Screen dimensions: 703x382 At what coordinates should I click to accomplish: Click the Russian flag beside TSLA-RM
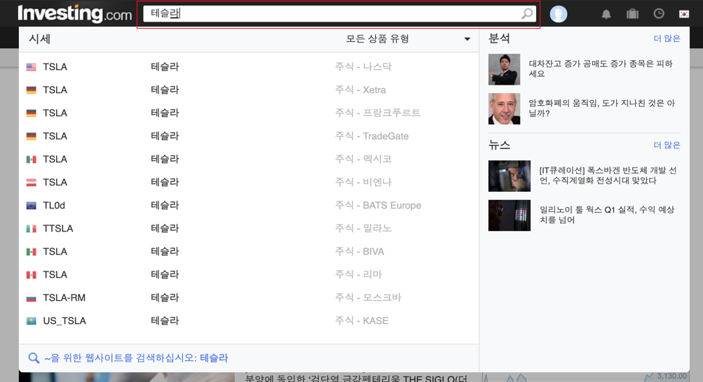(x=32, y=298)
